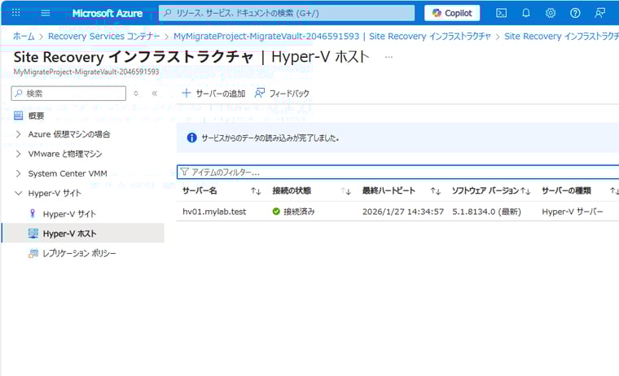Image resolution: width=619 pixels, height=376 pixels.
Task: Go to ホーム breadcrumb
Action: click(24, 37)
